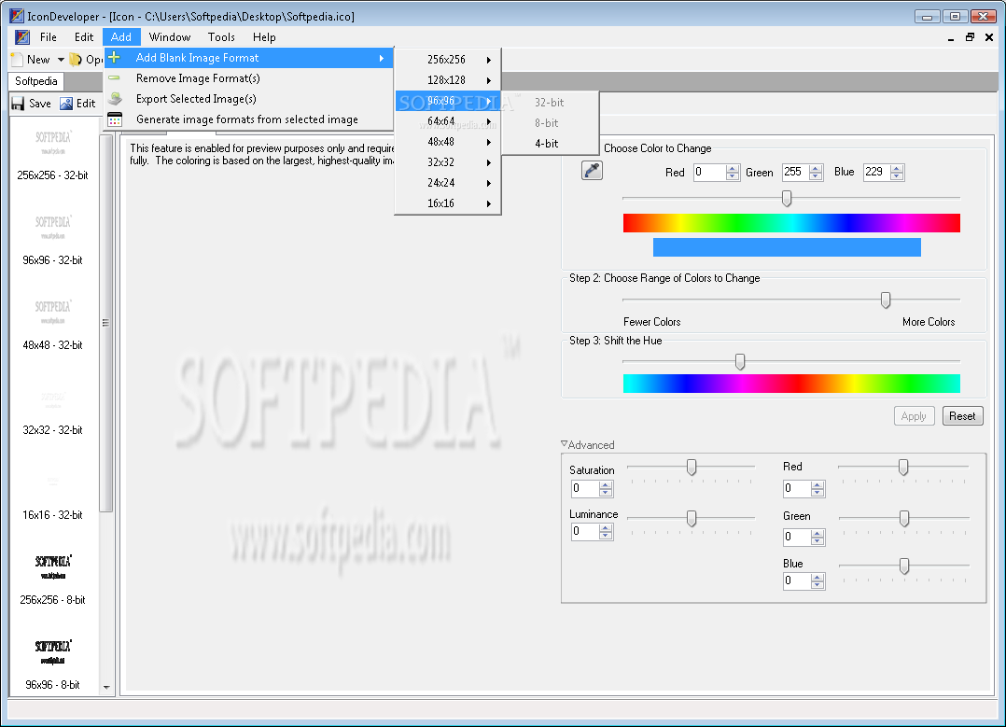This screenshot has height=727, width=1006.
Task: Open the Tools menu
Action: click(221, 37)
